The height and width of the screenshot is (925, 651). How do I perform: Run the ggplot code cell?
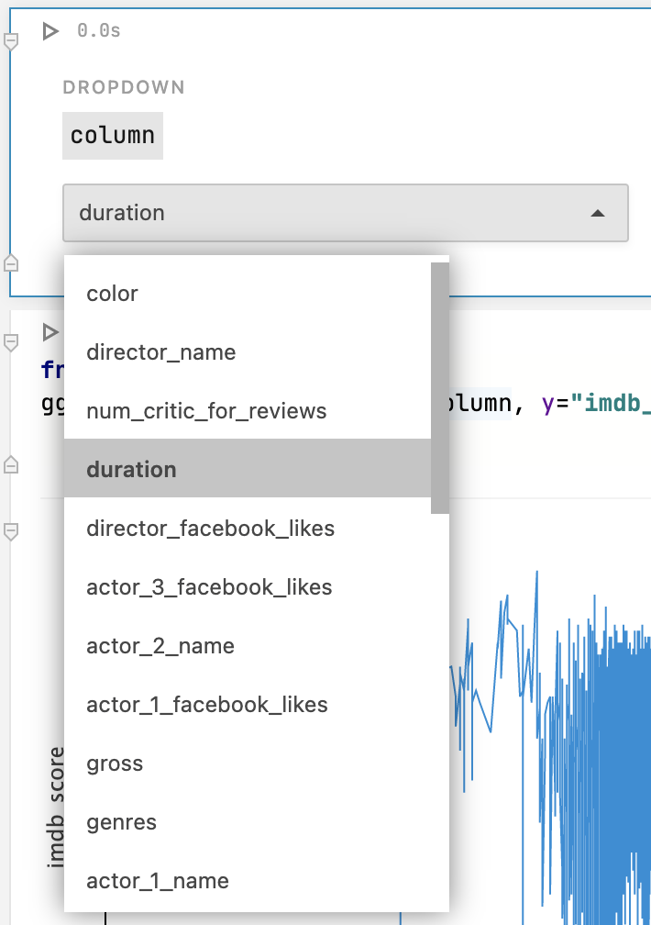point(50,333)
